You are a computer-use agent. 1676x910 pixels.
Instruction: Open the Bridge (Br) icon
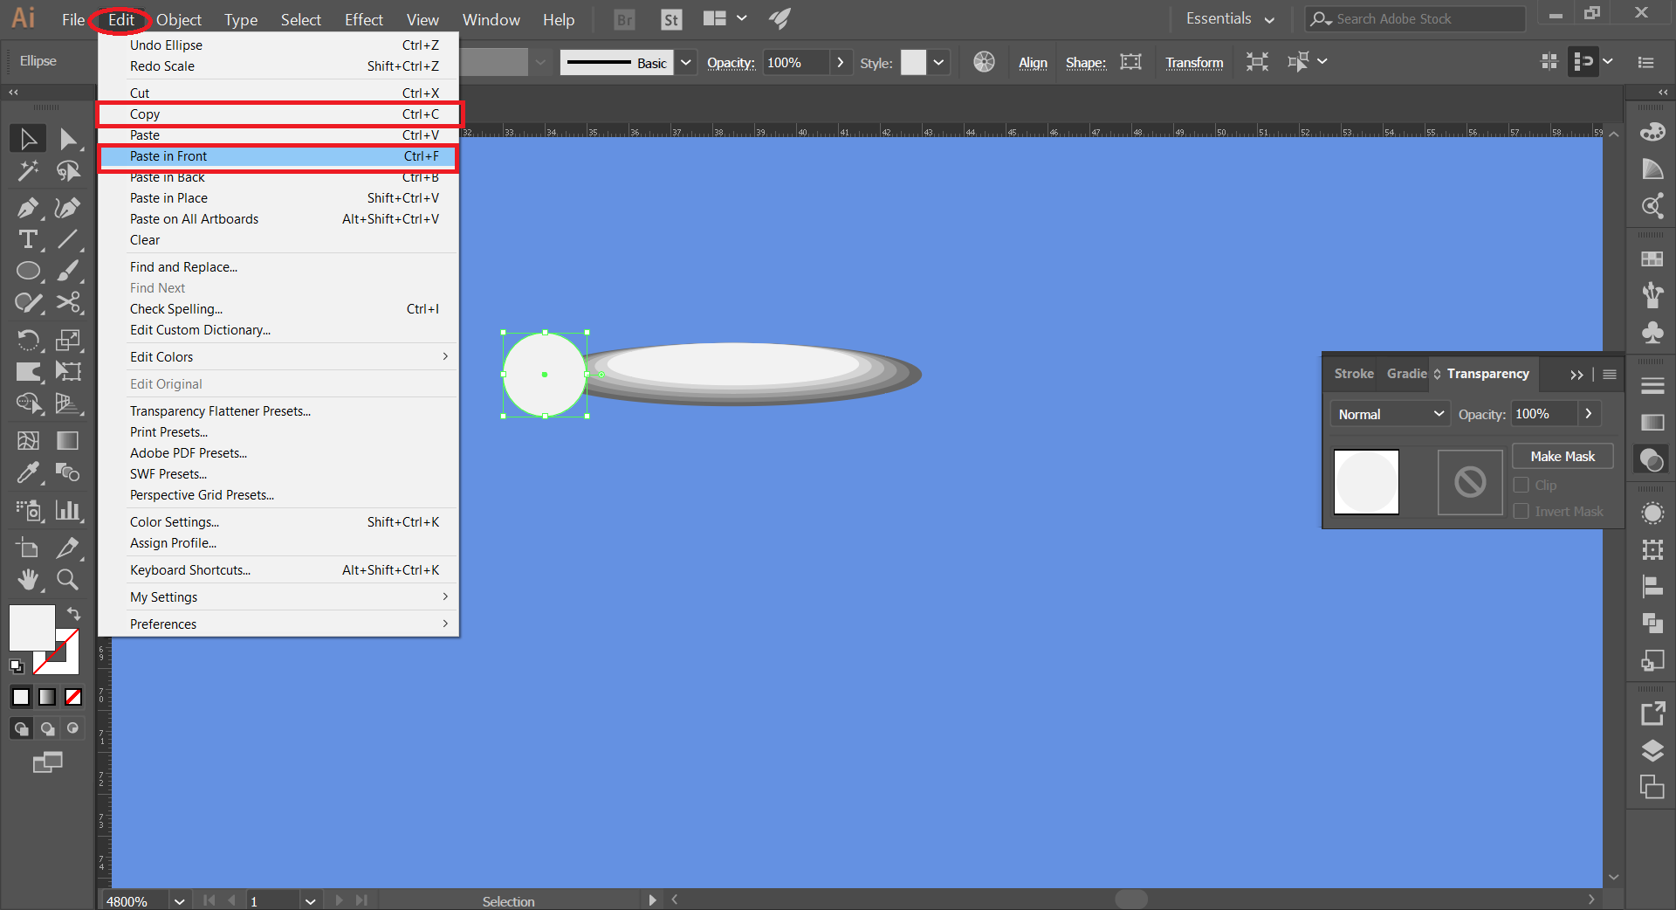coord(625,19)
